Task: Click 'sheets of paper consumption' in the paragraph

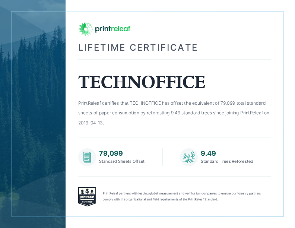Action: pos(108,113)
